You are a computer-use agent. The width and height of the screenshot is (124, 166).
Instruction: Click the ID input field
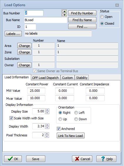pyautogui.click(x=30, y=27)
